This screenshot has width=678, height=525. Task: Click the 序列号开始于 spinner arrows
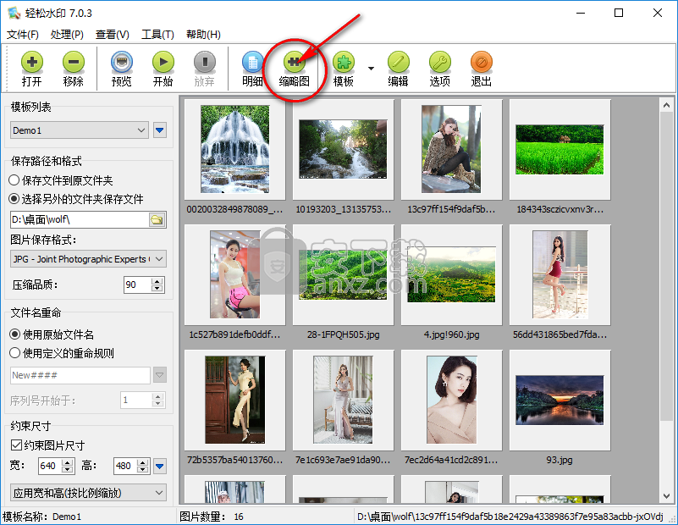157,400
